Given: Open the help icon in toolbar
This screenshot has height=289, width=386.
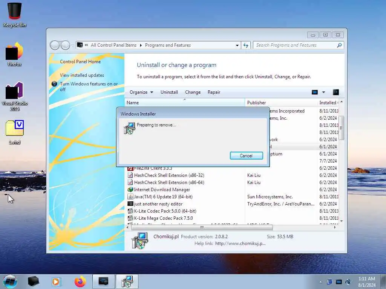Looking at the screenshot, I should coord(336,92).
